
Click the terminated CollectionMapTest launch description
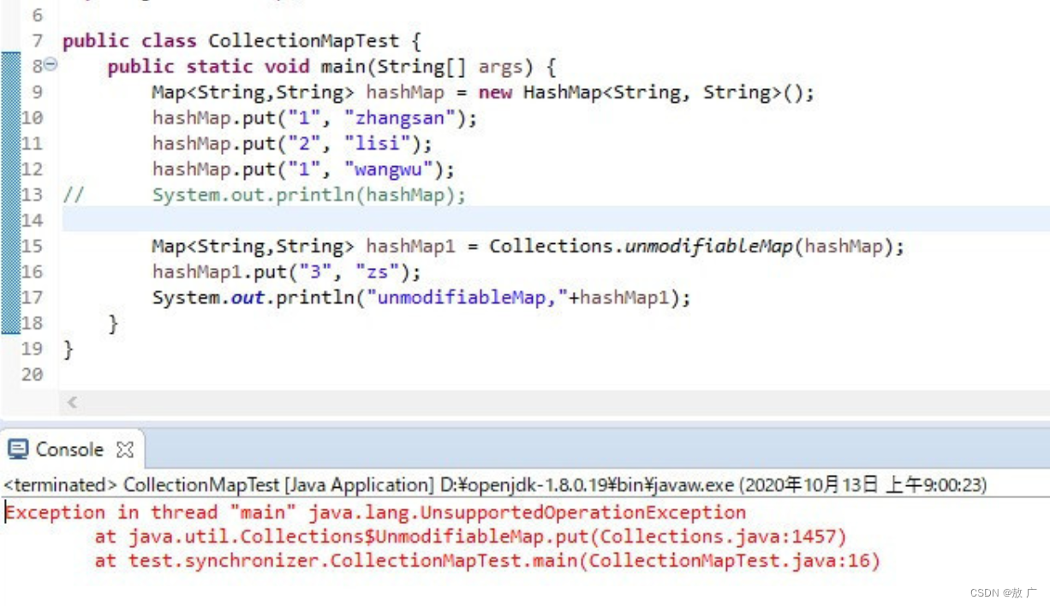[x=495, y=484]
